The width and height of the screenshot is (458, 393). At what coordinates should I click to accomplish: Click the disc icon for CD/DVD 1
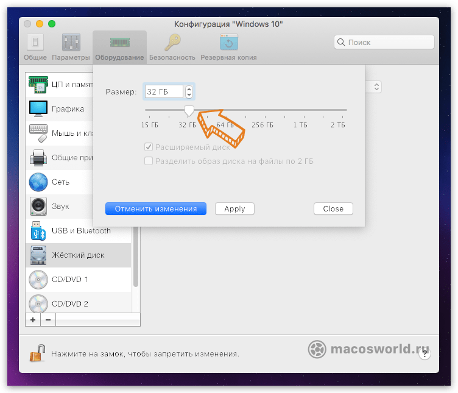tap(38, 280)
